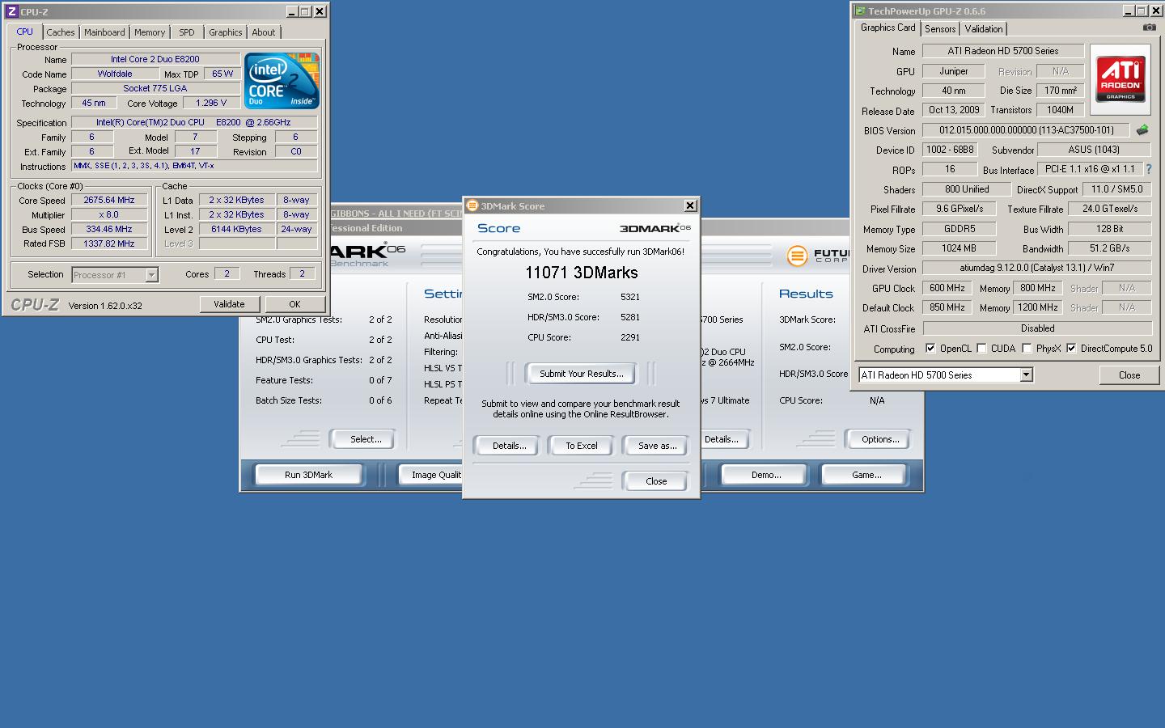Screen dimensions: 1165x728
Task: Click the Level 2 cache 6144 KBytes value
Action: coord(236,229)
